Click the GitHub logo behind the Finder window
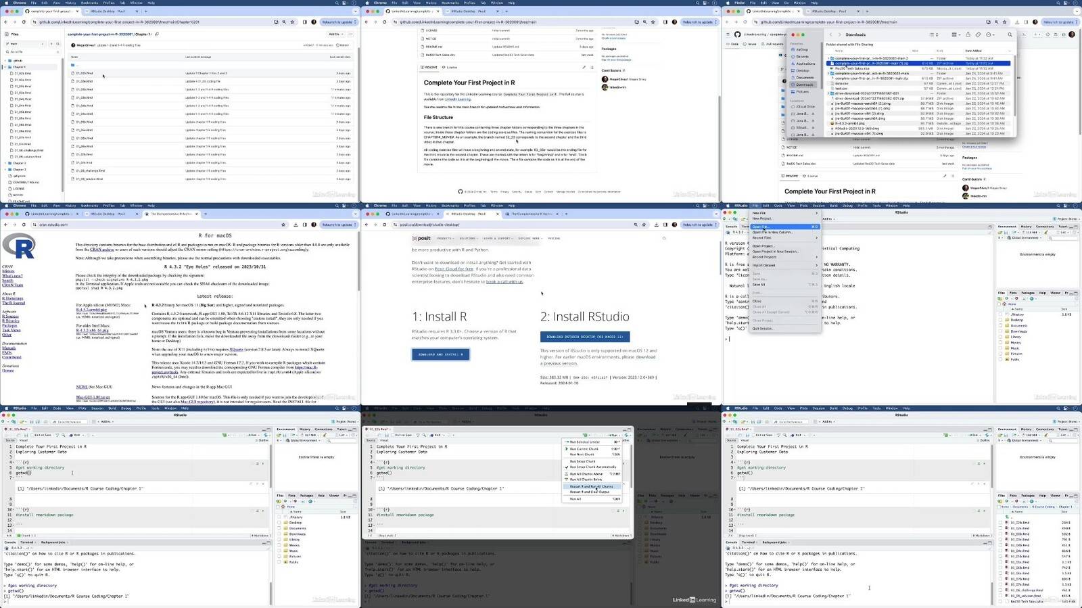The width and height of the screenshot is (1082, 608). tap(737, 34)
